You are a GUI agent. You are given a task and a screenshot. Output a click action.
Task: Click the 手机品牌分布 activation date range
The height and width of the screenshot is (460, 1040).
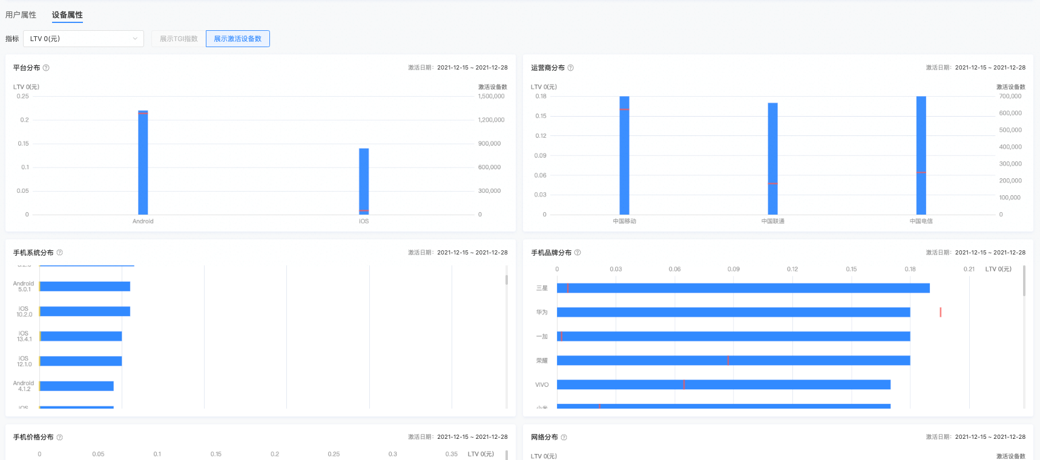point(990,253)
